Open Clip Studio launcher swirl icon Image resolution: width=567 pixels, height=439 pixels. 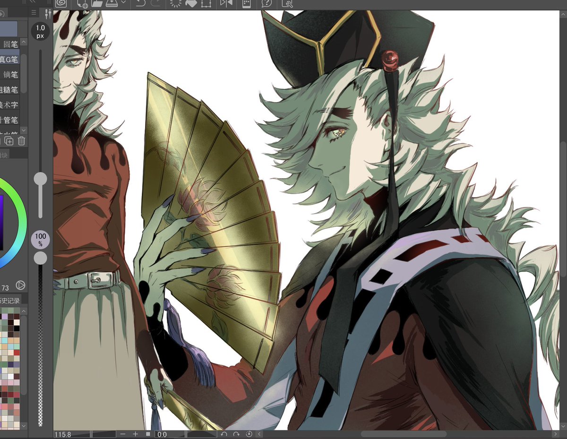tap(61, 3)
